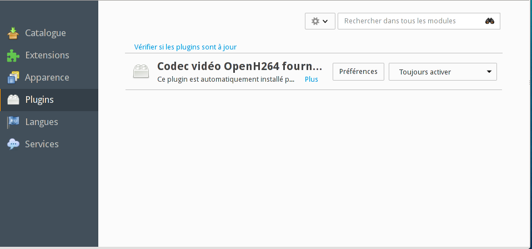Open the Toujours activer dropdown
Screen dimensions: 532x249
tap(443, 72)
